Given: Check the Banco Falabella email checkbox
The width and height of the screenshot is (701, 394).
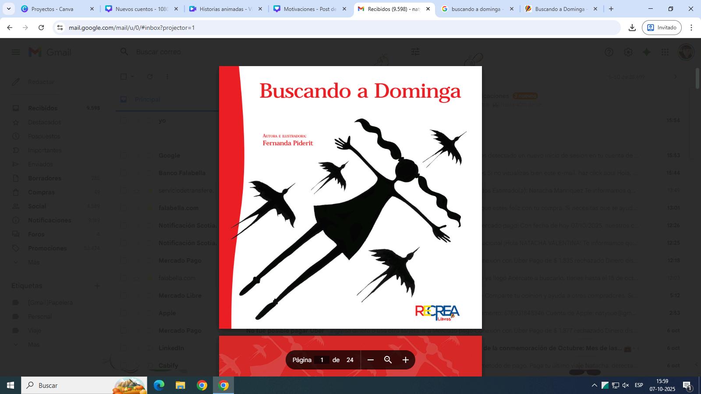Looking at the screenshot, I should [x=124, y=173].
